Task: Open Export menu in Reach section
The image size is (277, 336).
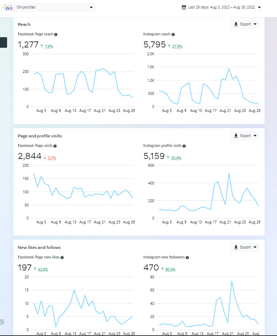Action: coord(245,24)
